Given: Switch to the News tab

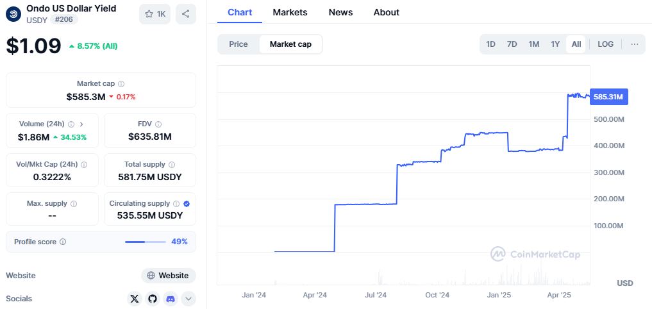Looking at the screenshot, I should 340,12.
